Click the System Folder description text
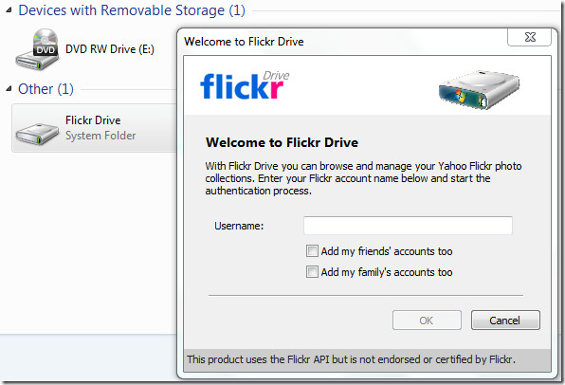The height and width of the screenshot is (385, 565). (100, 136)
